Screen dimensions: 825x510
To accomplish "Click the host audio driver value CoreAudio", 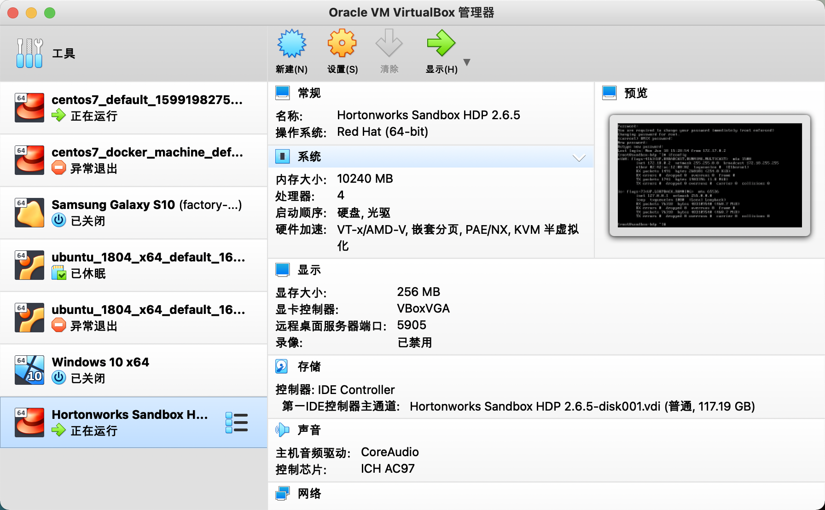I will 390,452.
